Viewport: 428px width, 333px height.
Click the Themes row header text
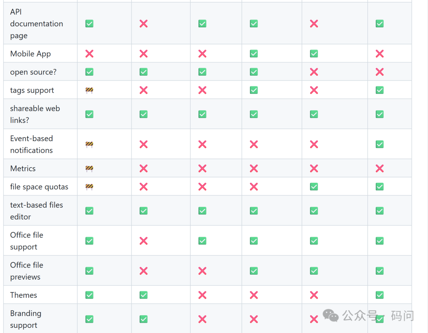click(x=23, y=295)
